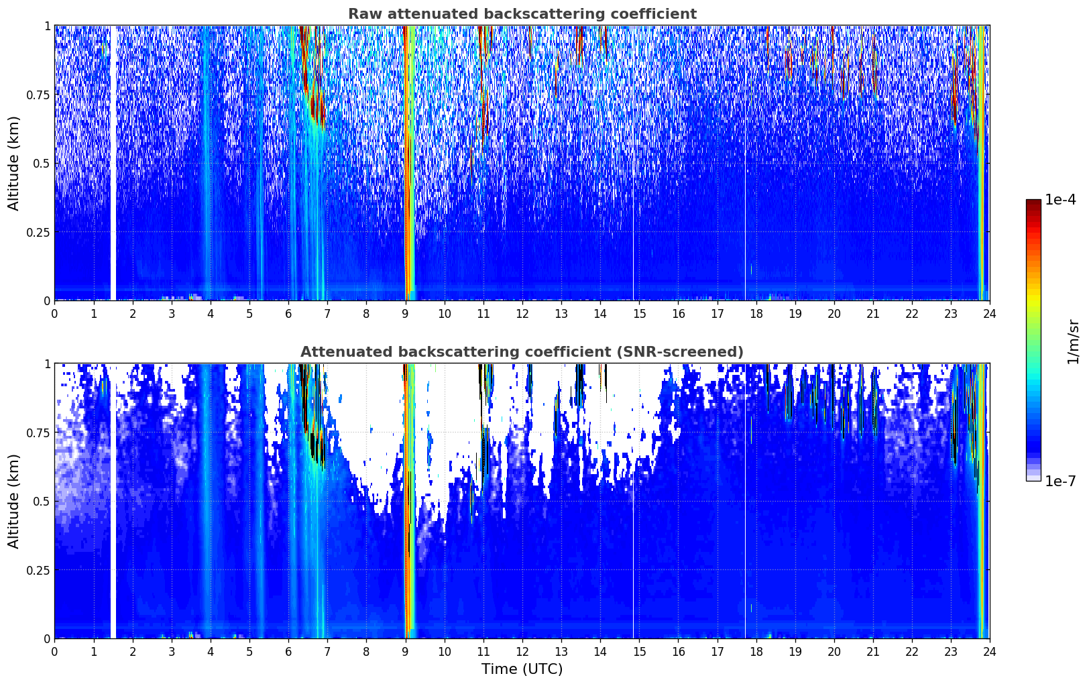Select the 'Attenuated backscattering coefficient (SNR-screened)' title
Viewport: 1087px width, 684px height.
(522, 352)
